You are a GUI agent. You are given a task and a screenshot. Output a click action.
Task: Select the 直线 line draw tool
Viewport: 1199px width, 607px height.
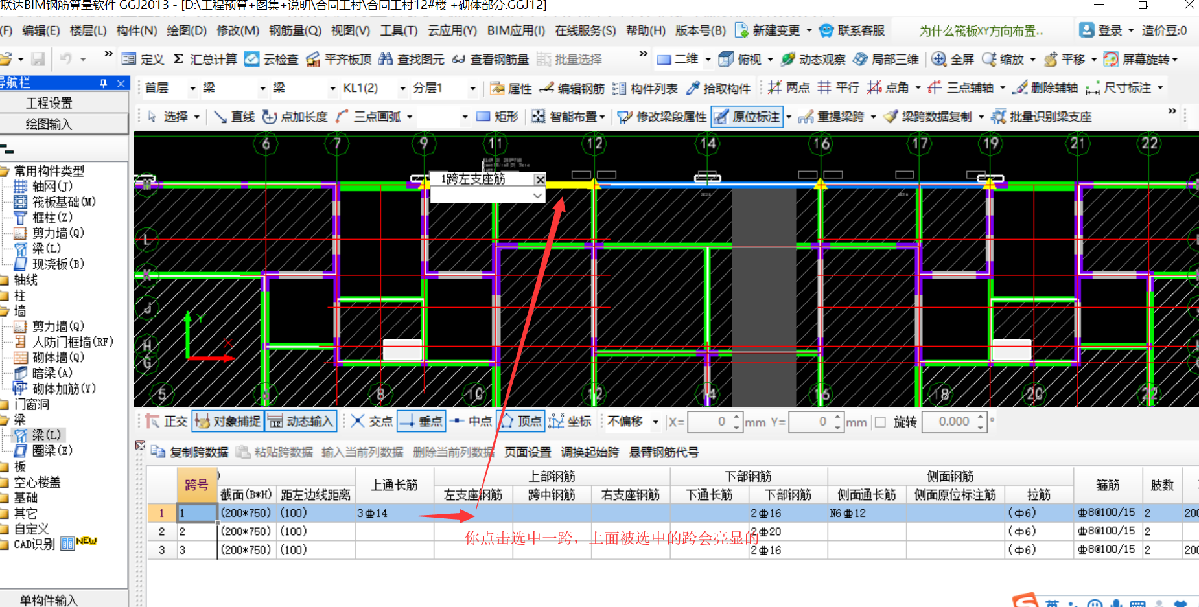point(234,117)
